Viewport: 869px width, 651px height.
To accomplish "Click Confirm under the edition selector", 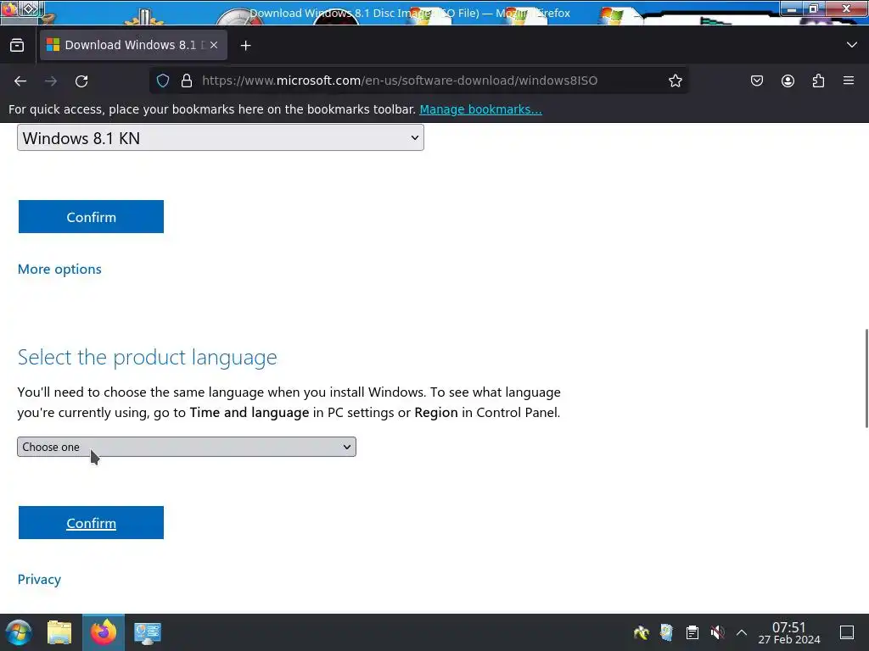I will (x=91, y=216).
